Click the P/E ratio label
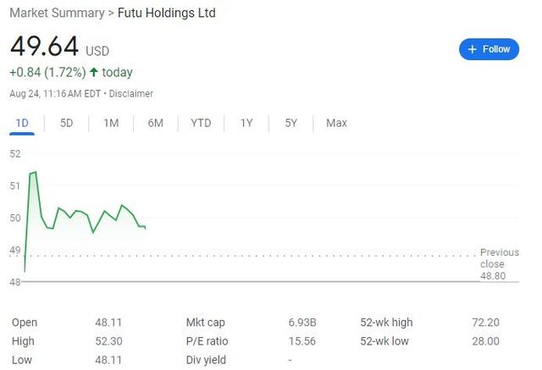Image resolution: width=542 pixels, height=370 pixels. (x=207, y=341)
